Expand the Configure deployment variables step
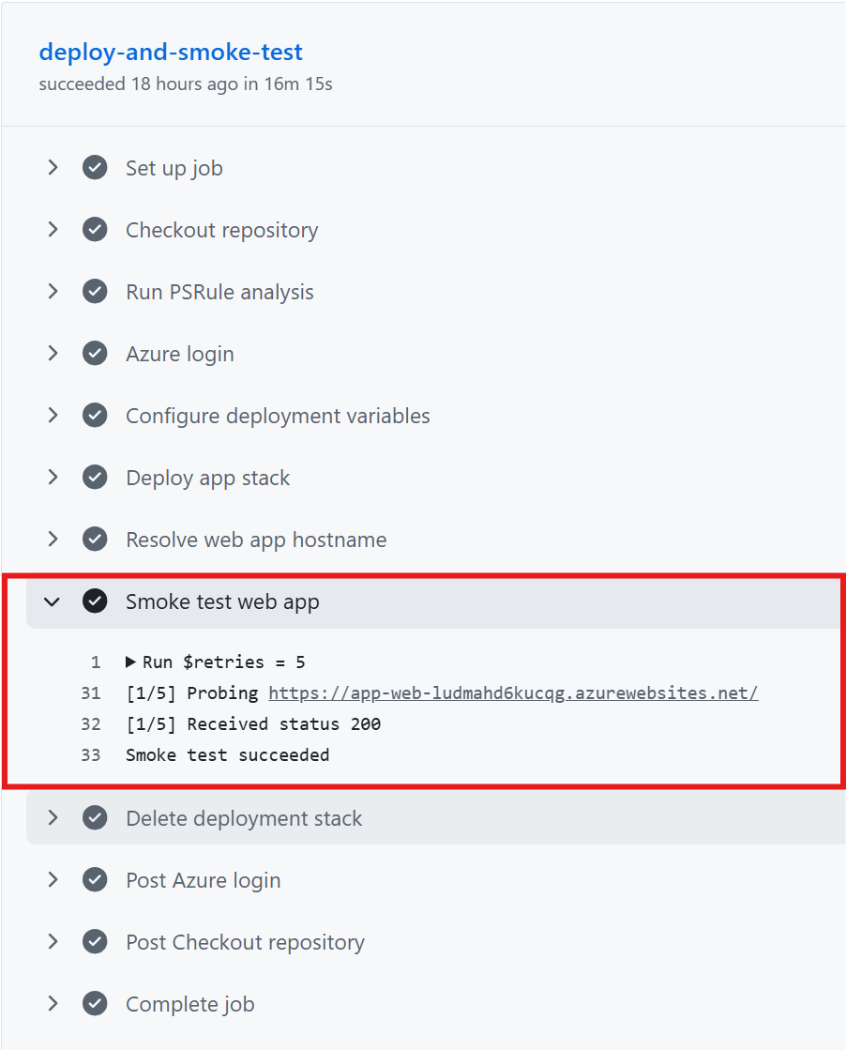846x1050 pixels. point(53,416)
